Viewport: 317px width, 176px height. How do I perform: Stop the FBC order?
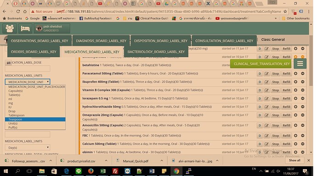coord(275,136)
